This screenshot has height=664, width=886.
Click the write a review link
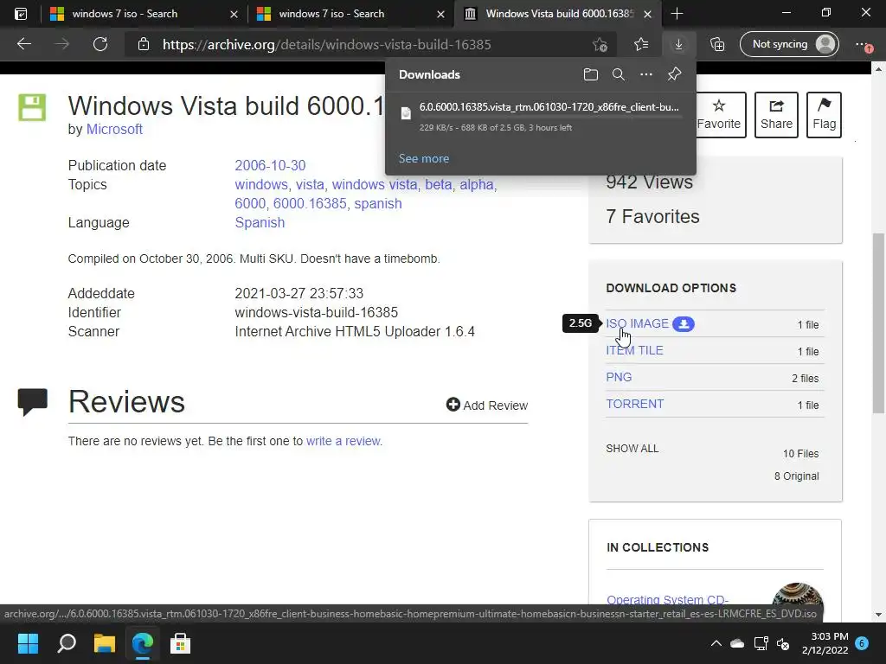pyautogui.click(x=343, y=441)
